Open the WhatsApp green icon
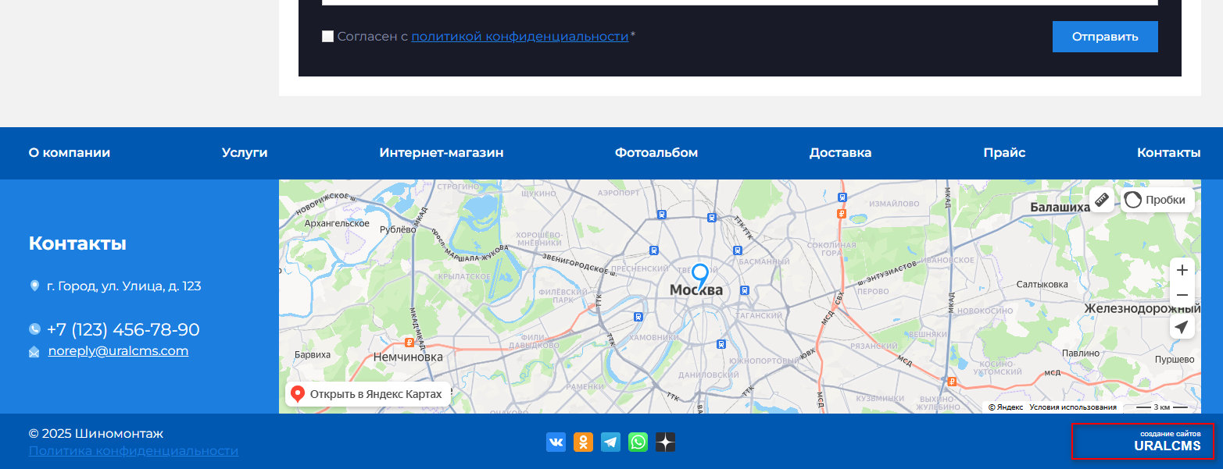The height and width of the screenshot is (469, 1223). click(638, 442)
